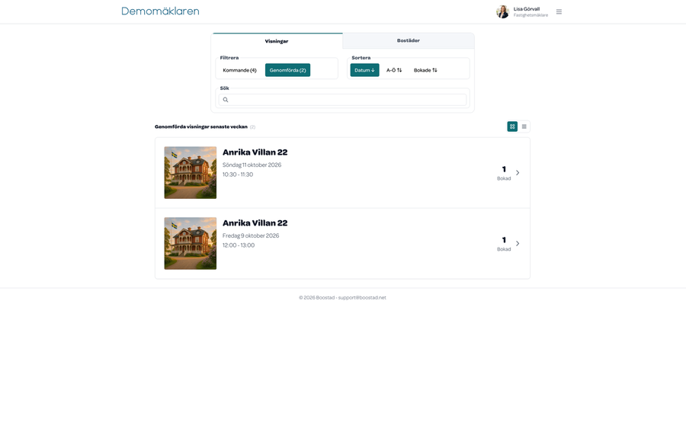Click Bokad count for Fredag viewing
686x429 pixels.
click(x=504, y=244)
